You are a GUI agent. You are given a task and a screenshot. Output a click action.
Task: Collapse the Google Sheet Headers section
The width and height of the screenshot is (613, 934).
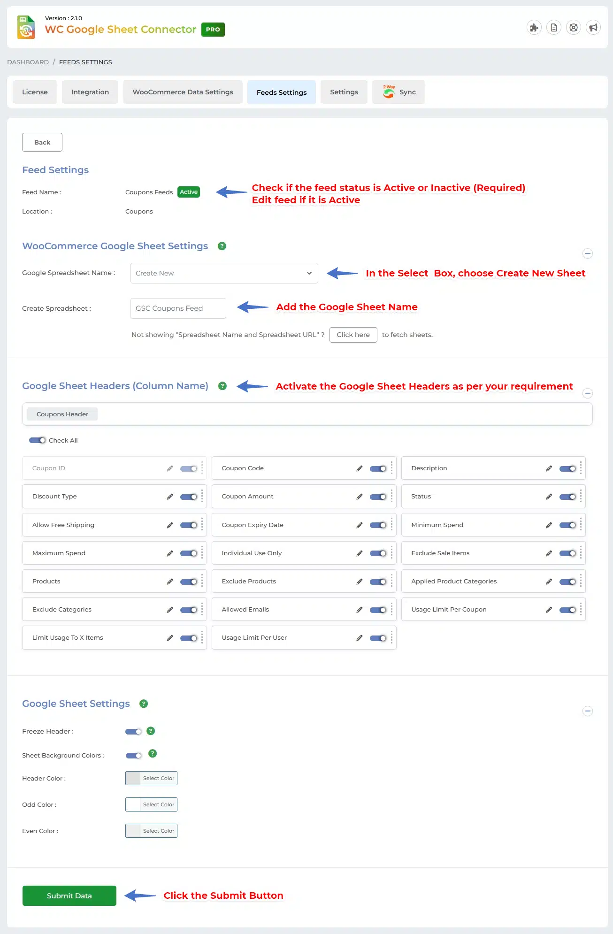click(x=587, y=393)
